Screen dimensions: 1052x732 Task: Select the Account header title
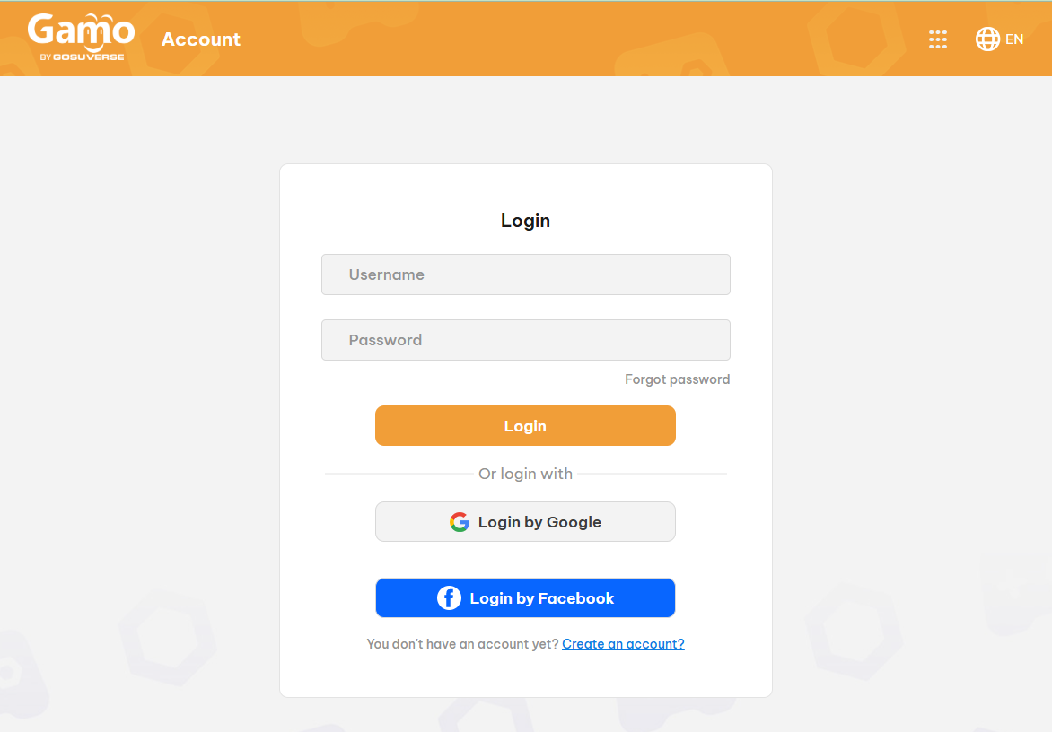pyautogui.click(x=201, y=39)
